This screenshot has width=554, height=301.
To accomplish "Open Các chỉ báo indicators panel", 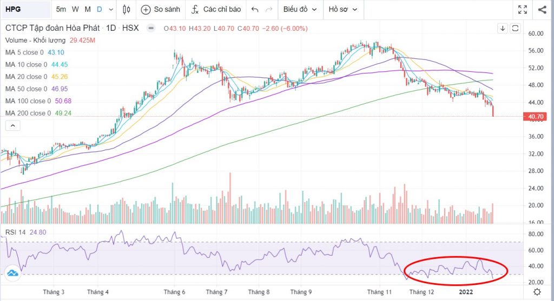I will tap(216, 9).
